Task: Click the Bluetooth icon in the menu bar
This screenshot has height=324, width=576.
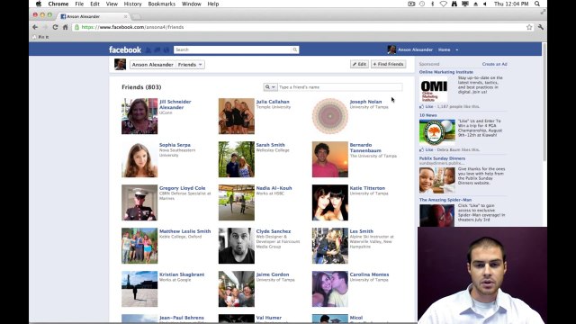Action: (432, 4)
